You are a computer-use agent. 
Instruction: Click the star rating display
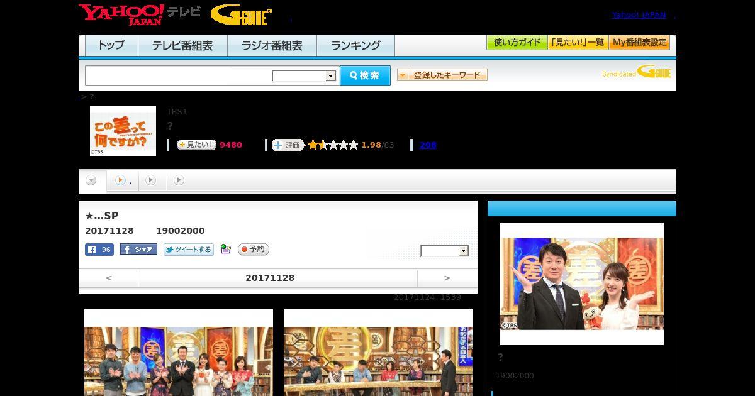click(x=333, y=145)
